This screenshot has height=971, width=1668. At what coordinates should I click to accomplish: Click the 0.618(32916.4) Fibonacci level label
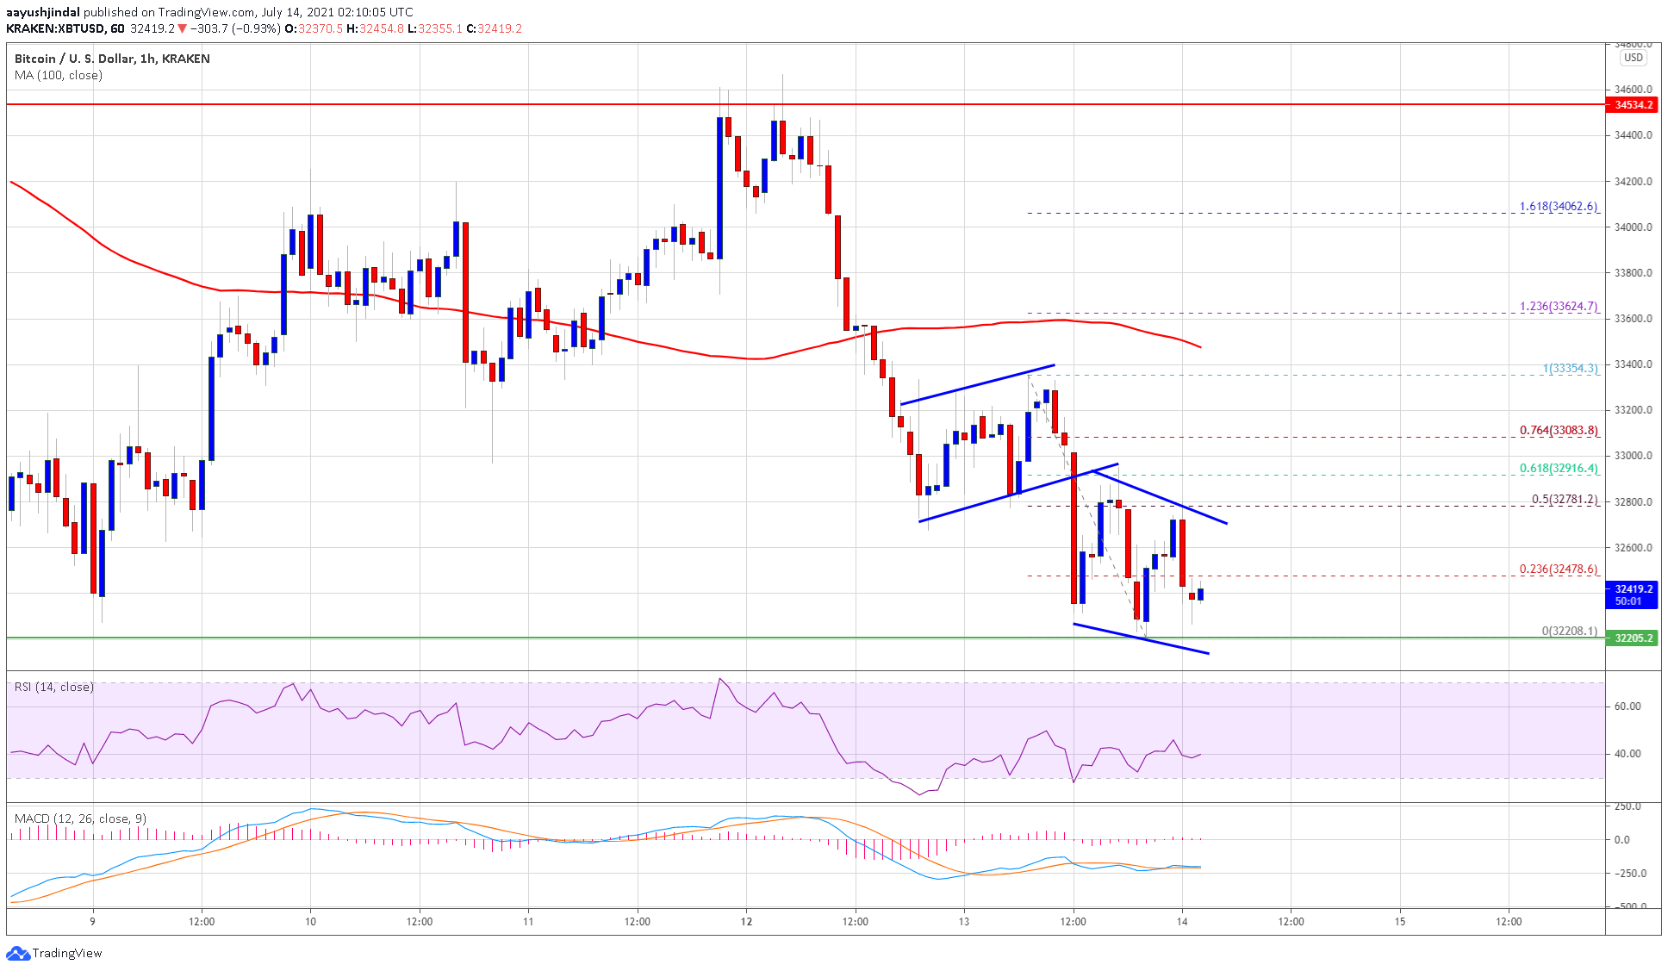coord(1558,469)
